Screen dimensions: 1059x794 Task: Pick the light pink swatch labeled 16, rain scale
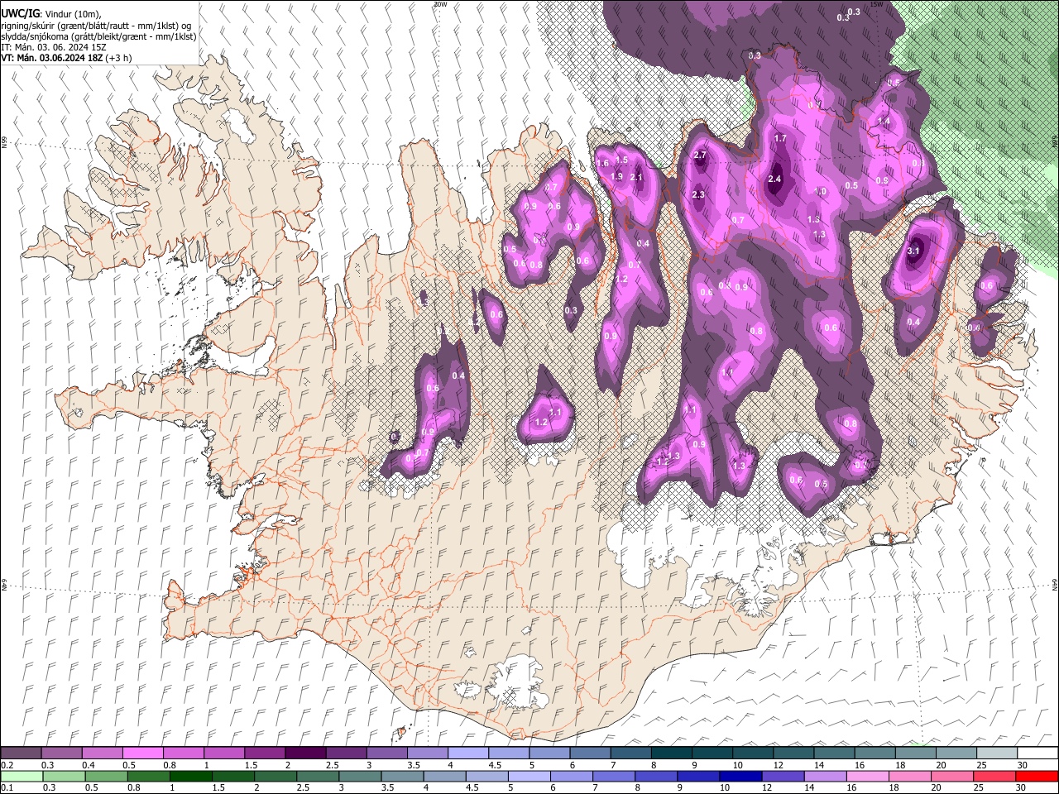[x=867, y=776]
